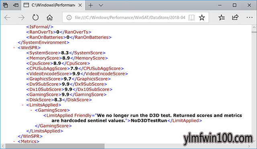
Task: Click the horizontal scrollbar left arrow
Action: coord(3,146)
